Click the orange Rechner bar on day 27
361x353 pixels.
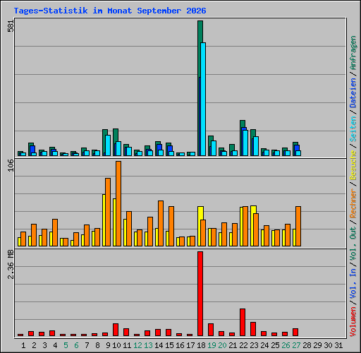[x=298, y=227]
